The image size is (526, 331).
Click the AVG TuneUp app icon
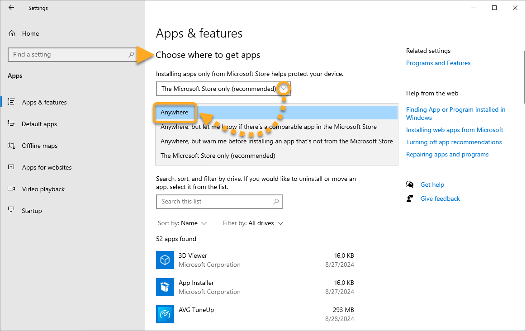(x=165, y=314)
